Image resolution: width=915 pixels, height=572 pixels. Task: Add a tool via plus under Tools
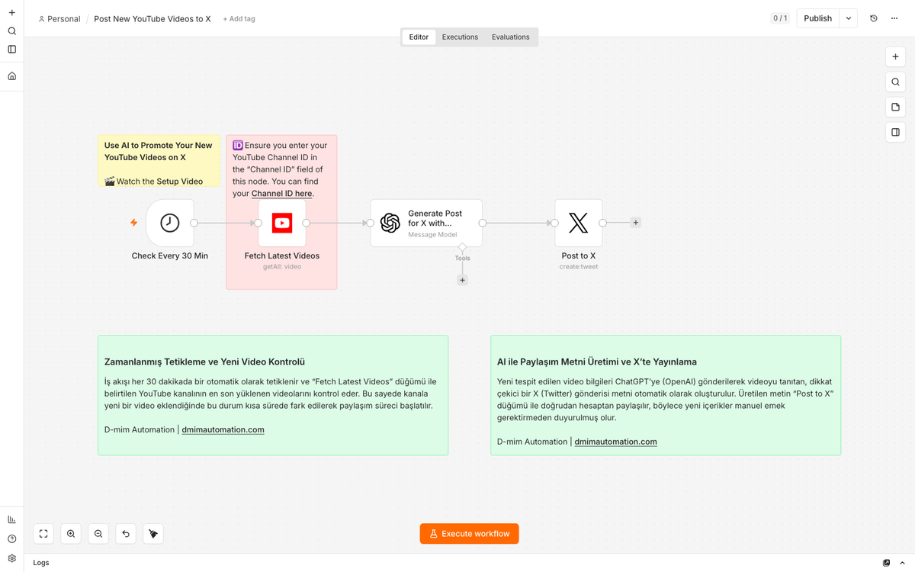(x=462, y=280)
